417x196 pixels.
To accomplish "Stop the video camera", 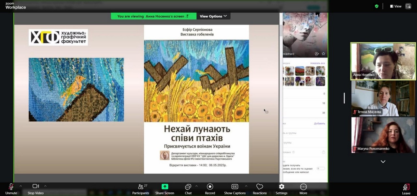I will coord(36,188).
